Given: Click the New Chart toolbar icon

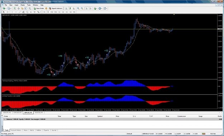Looking at the screenshot, I should coord(4,9).
